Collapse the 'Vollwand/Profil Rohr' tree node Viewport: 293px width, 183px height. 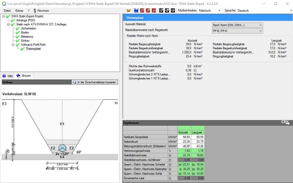[x=13, y=45]
